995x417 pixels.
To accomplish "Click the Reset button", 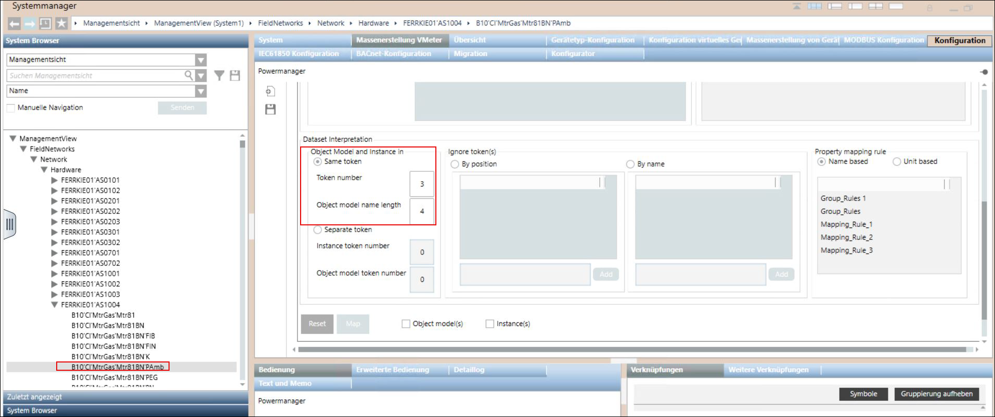I will (317, 324).
